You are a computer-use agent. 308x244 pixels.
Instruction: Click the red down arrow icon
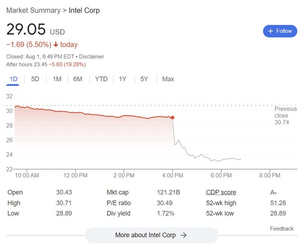[56, 45]
